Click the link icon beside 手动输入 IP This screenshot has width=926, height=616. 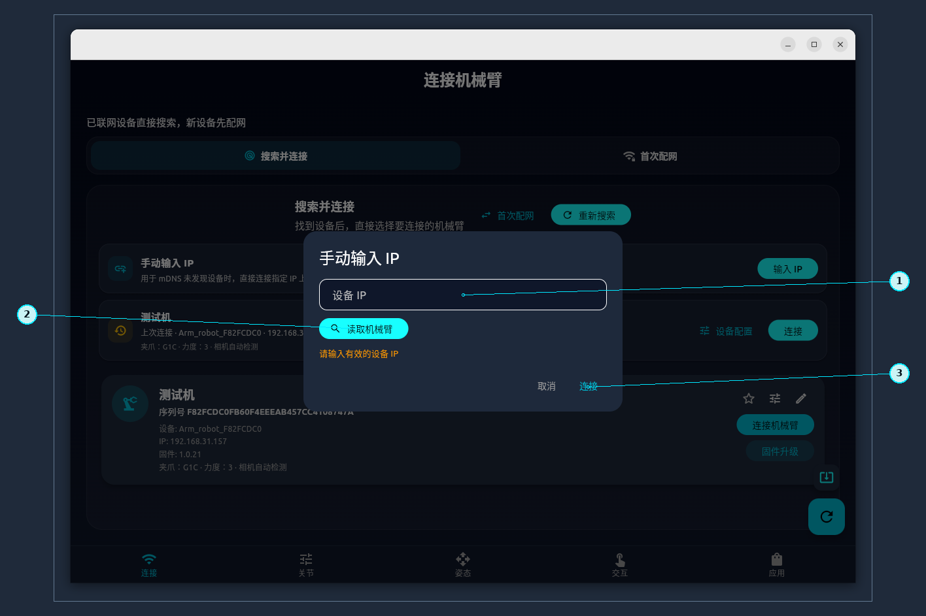120,268
